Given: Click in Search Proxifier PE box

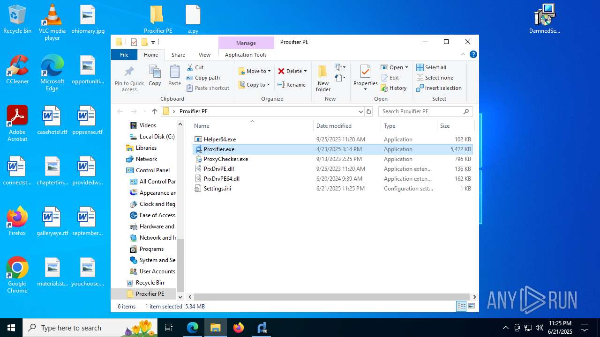Looking at the screenshot, I should tap(425, 111).
